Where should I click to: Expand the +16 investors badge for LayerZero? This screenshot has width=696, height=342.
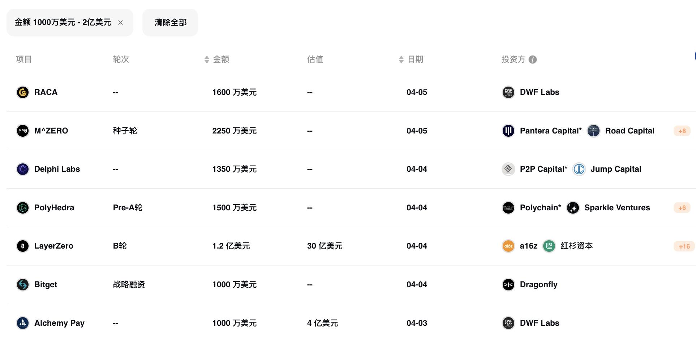pyautogui.click(x=684, y=246)
